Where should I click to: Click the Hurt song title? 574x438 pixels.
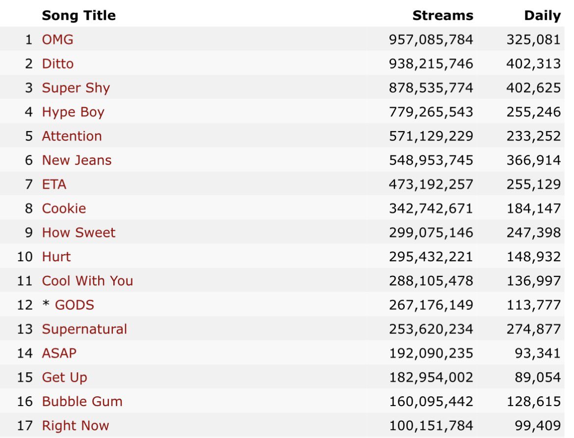click(x=56, y=257)
